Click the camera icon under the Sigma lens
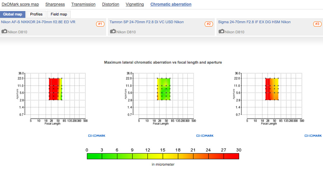 pos(221,31)
